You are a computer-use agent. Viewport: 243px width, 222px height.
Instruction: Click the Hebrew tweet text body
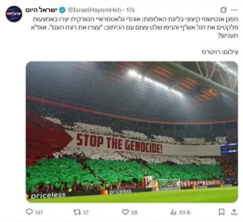coord(134,27)
